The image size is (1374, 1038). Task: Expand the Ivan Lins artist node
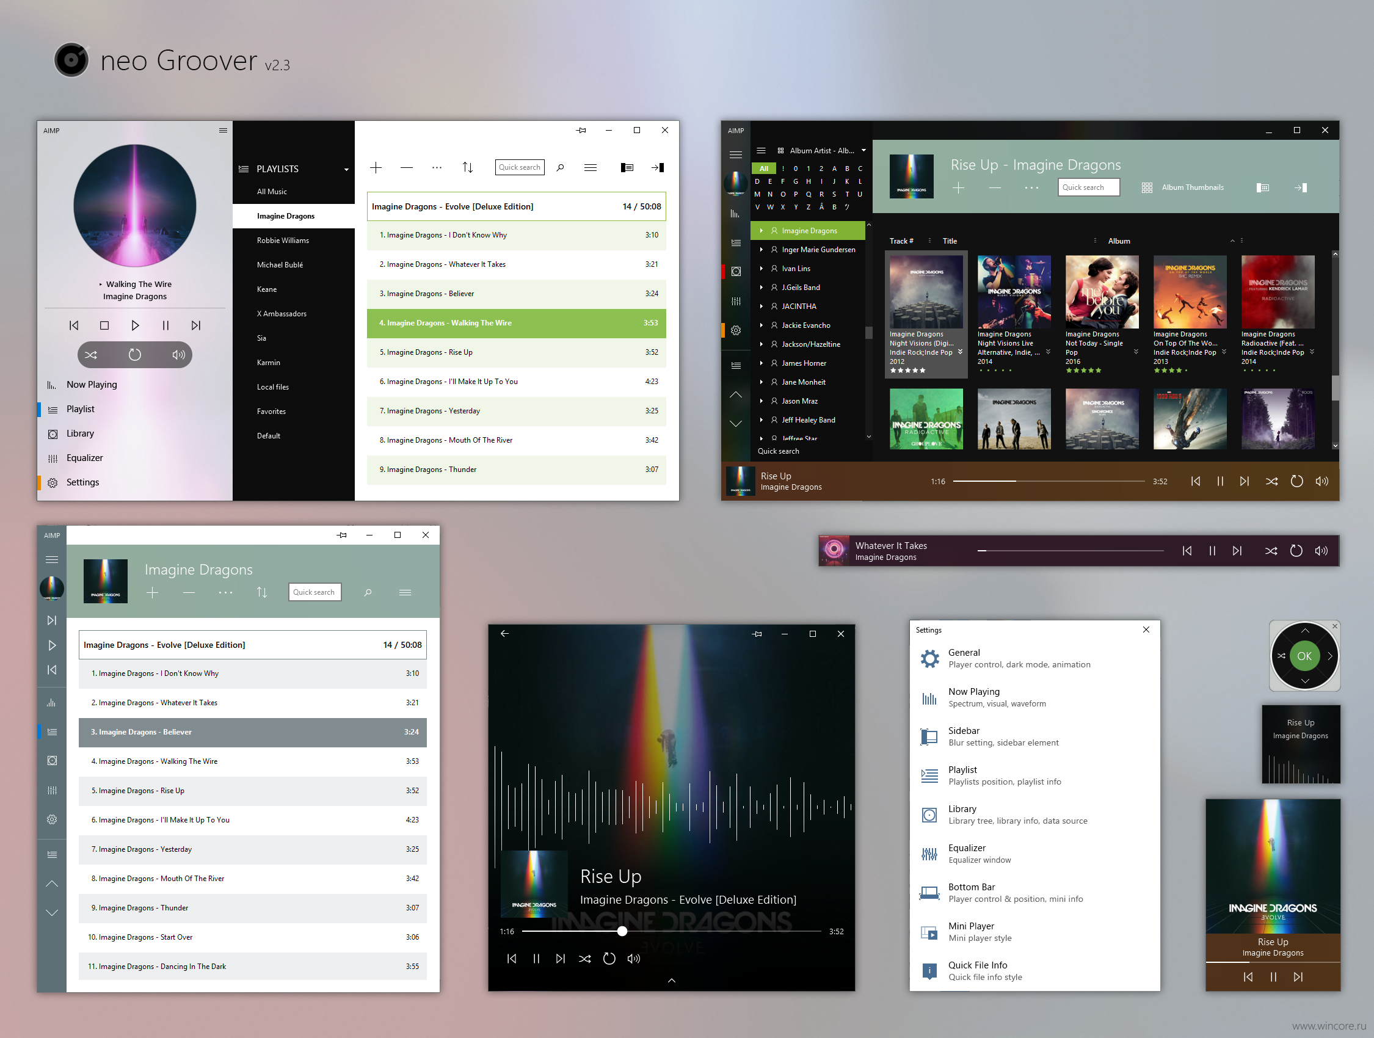(762, 269)
